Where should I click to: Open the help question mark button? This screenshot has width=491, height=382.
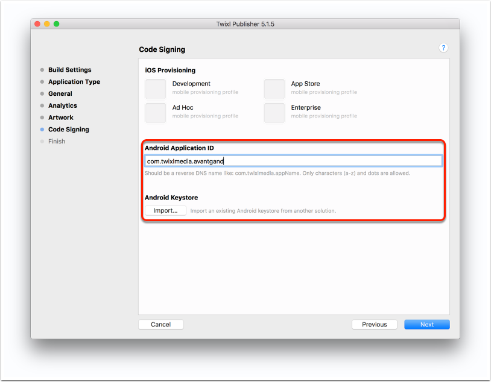tap(443, 48)
